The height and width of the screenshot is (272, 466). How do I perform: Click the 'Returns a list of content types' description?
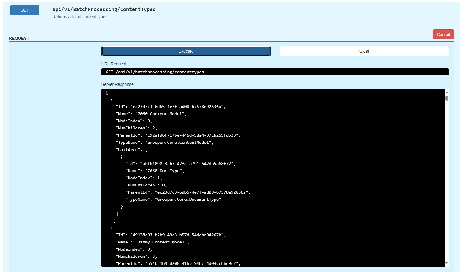pyautogui.click(x=80, y=17)
